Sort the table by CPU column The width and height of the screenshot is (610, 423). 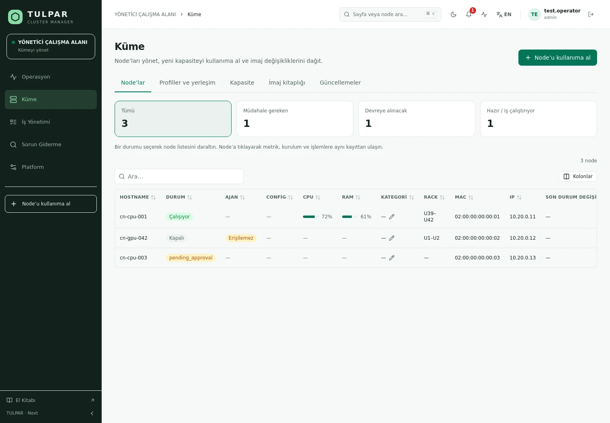click(311, 197)
